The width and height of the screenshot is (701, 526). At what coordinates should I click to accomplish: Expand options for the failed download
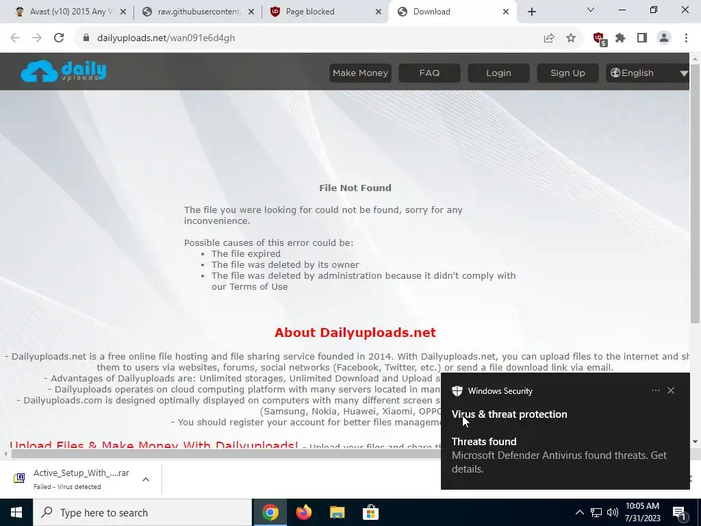click(146, 479)
